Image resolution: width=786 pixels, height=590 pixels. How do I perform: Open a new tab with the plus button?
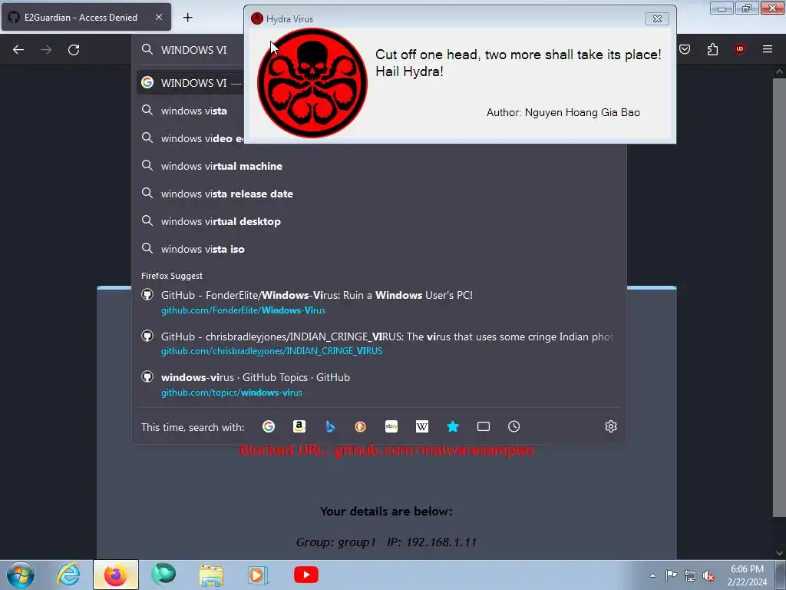pos(187,18)
